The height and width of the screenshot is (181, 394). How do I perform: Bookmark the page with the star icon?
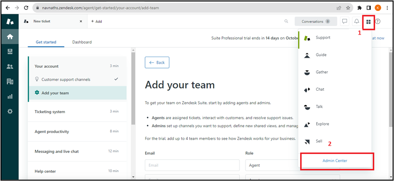click(348, 8)
